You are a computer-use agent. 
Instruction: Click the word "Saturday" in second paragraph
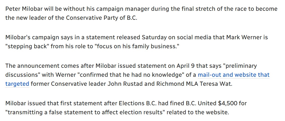click(x=154, y=38)
